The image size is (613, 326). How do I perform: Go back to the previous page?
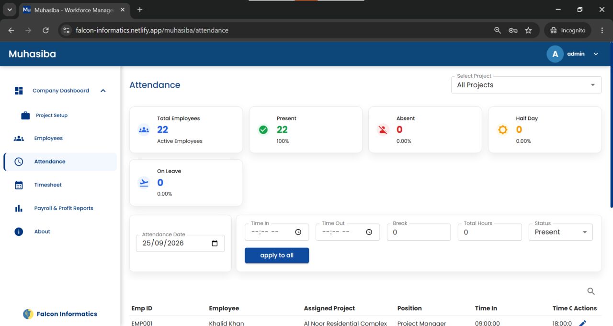pyautogui.click(x=11, y=30)
